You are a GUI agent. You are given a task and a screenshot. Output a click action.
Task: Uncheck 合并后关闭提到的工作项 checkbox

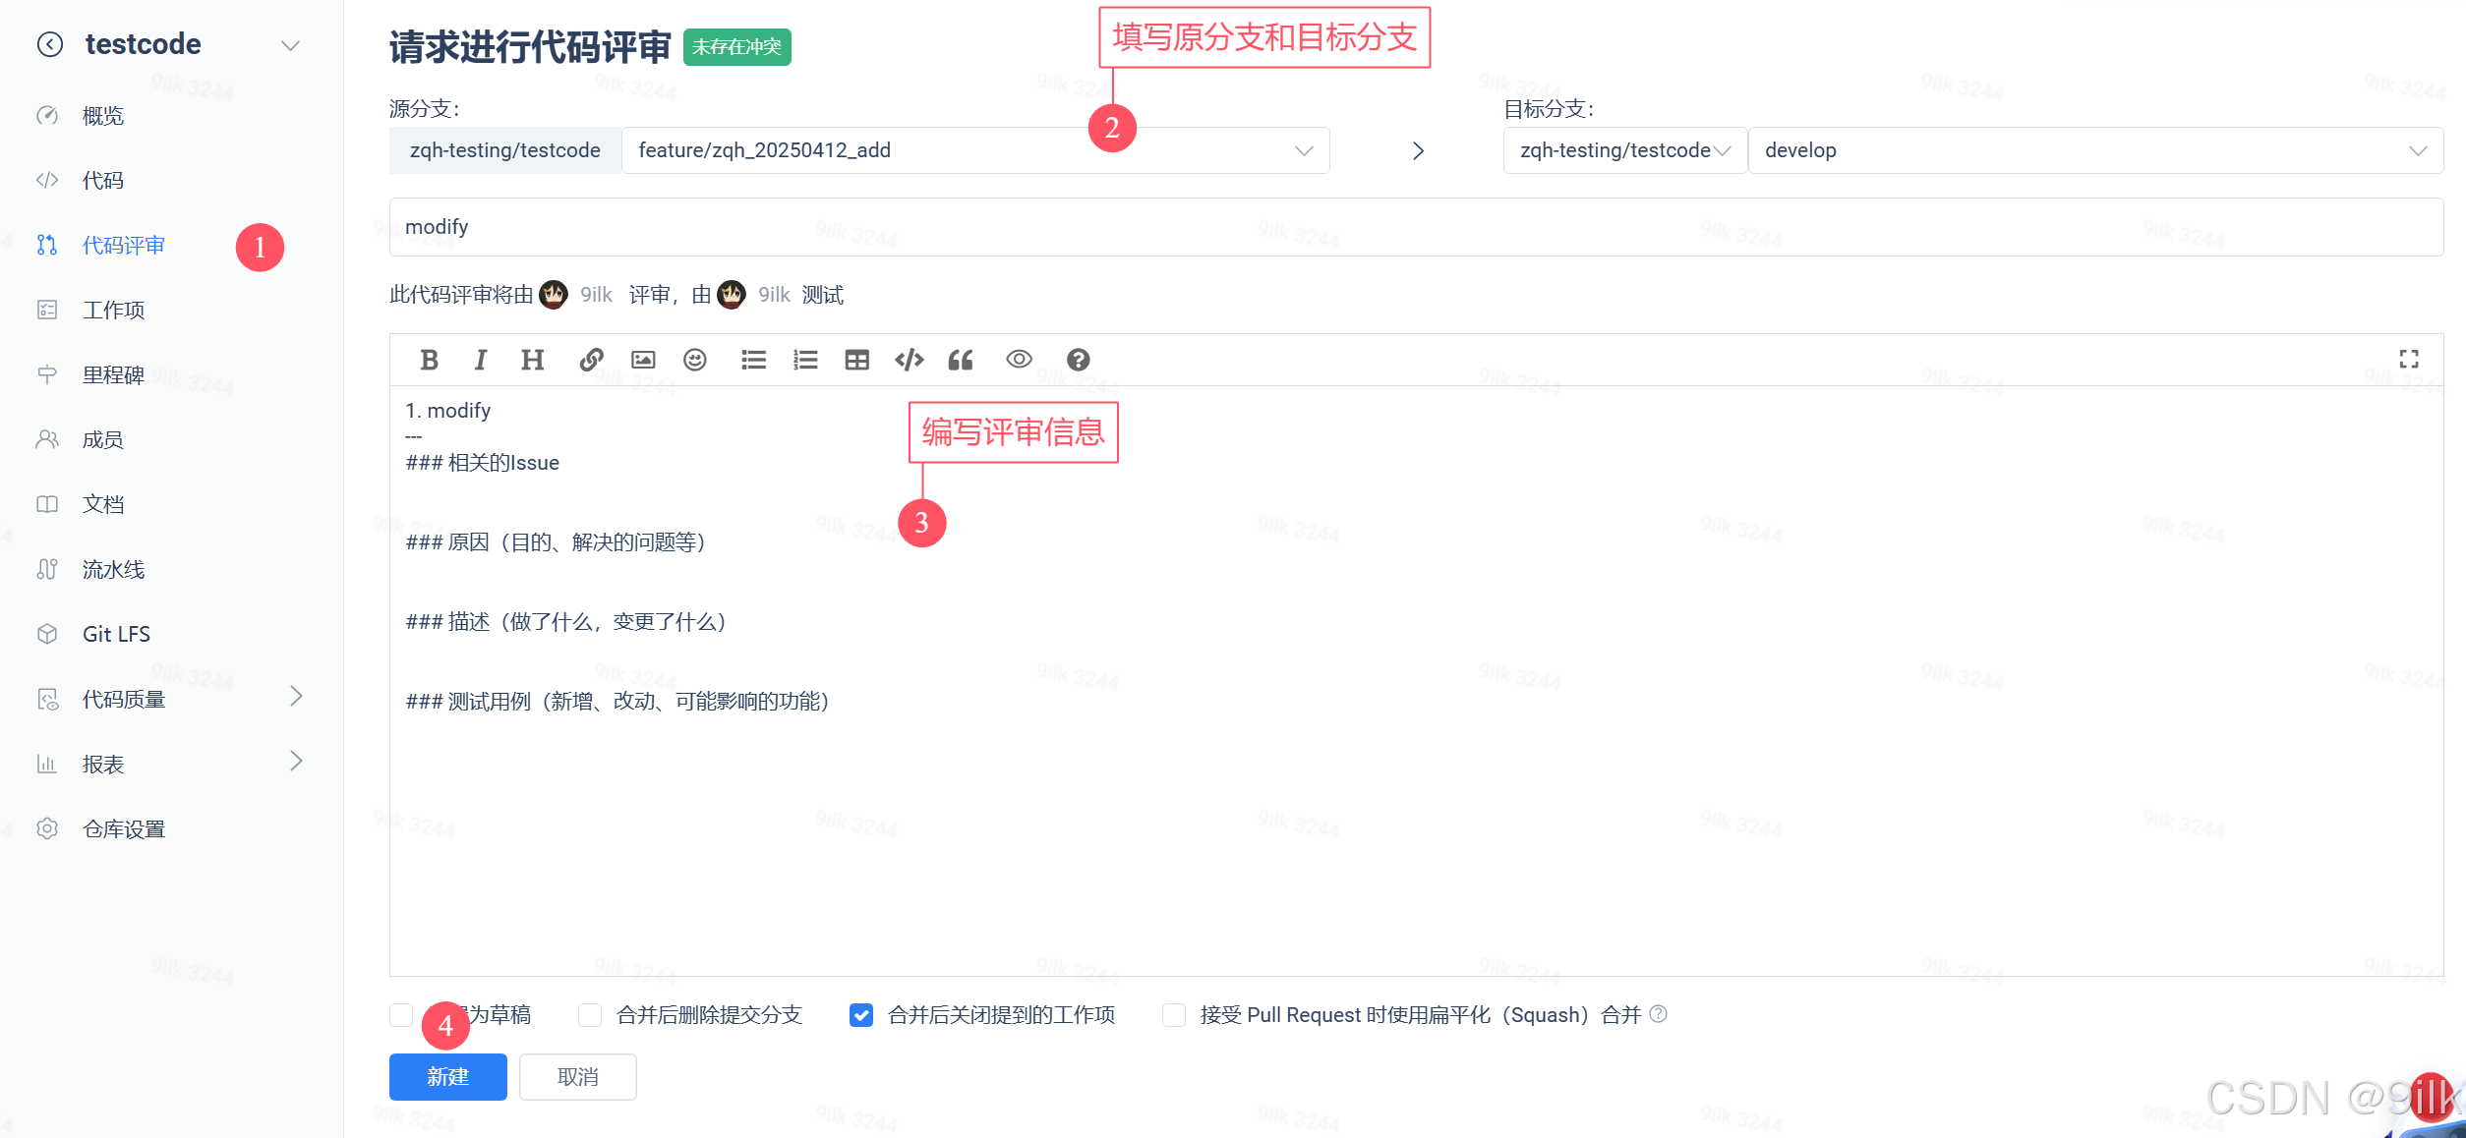point(861,1015)
